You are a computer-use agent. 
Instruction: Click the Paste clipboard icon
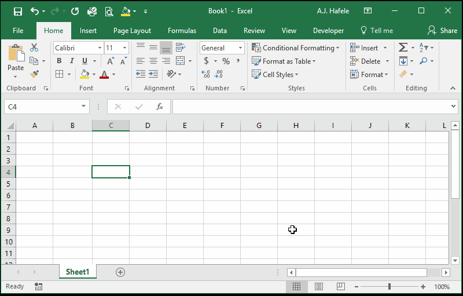click(16, 53)
